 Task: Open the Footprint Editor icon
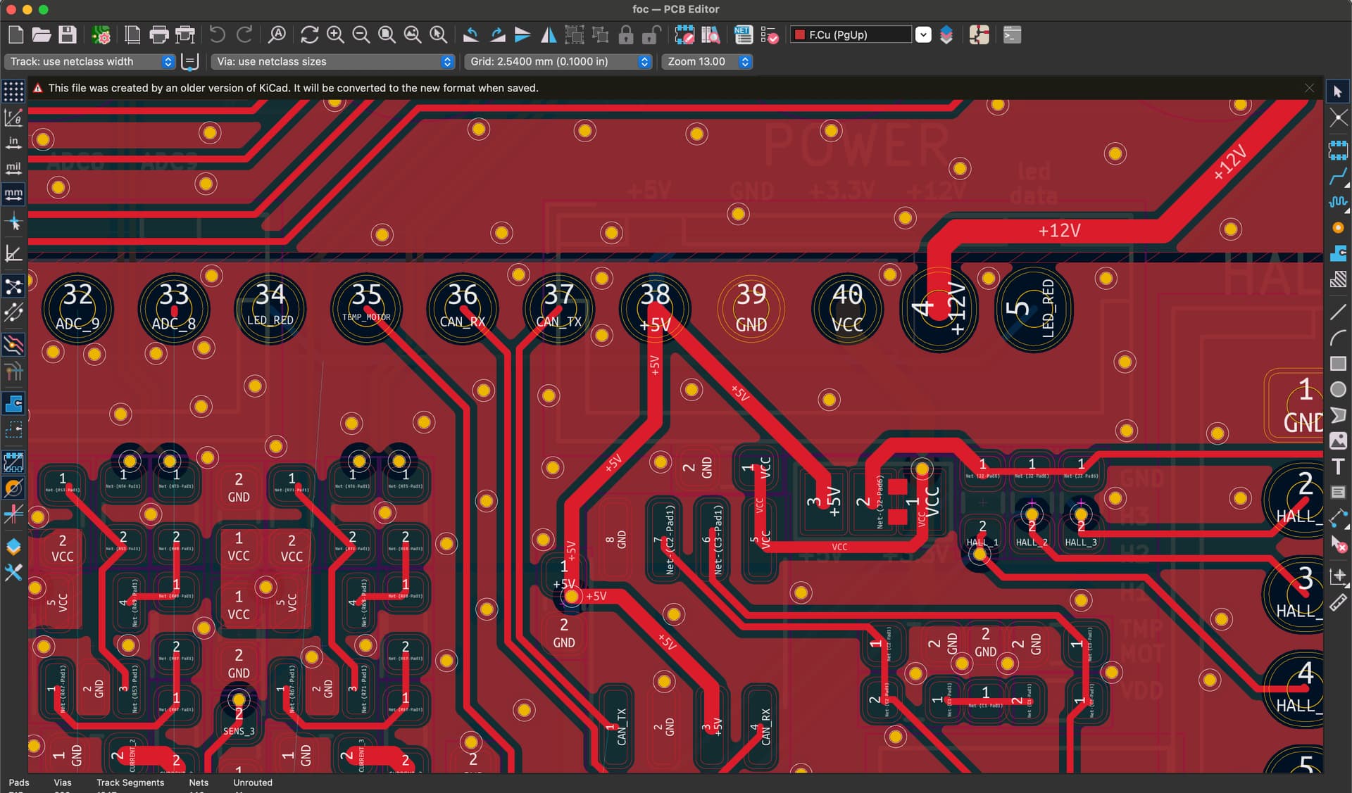(684, 34)
